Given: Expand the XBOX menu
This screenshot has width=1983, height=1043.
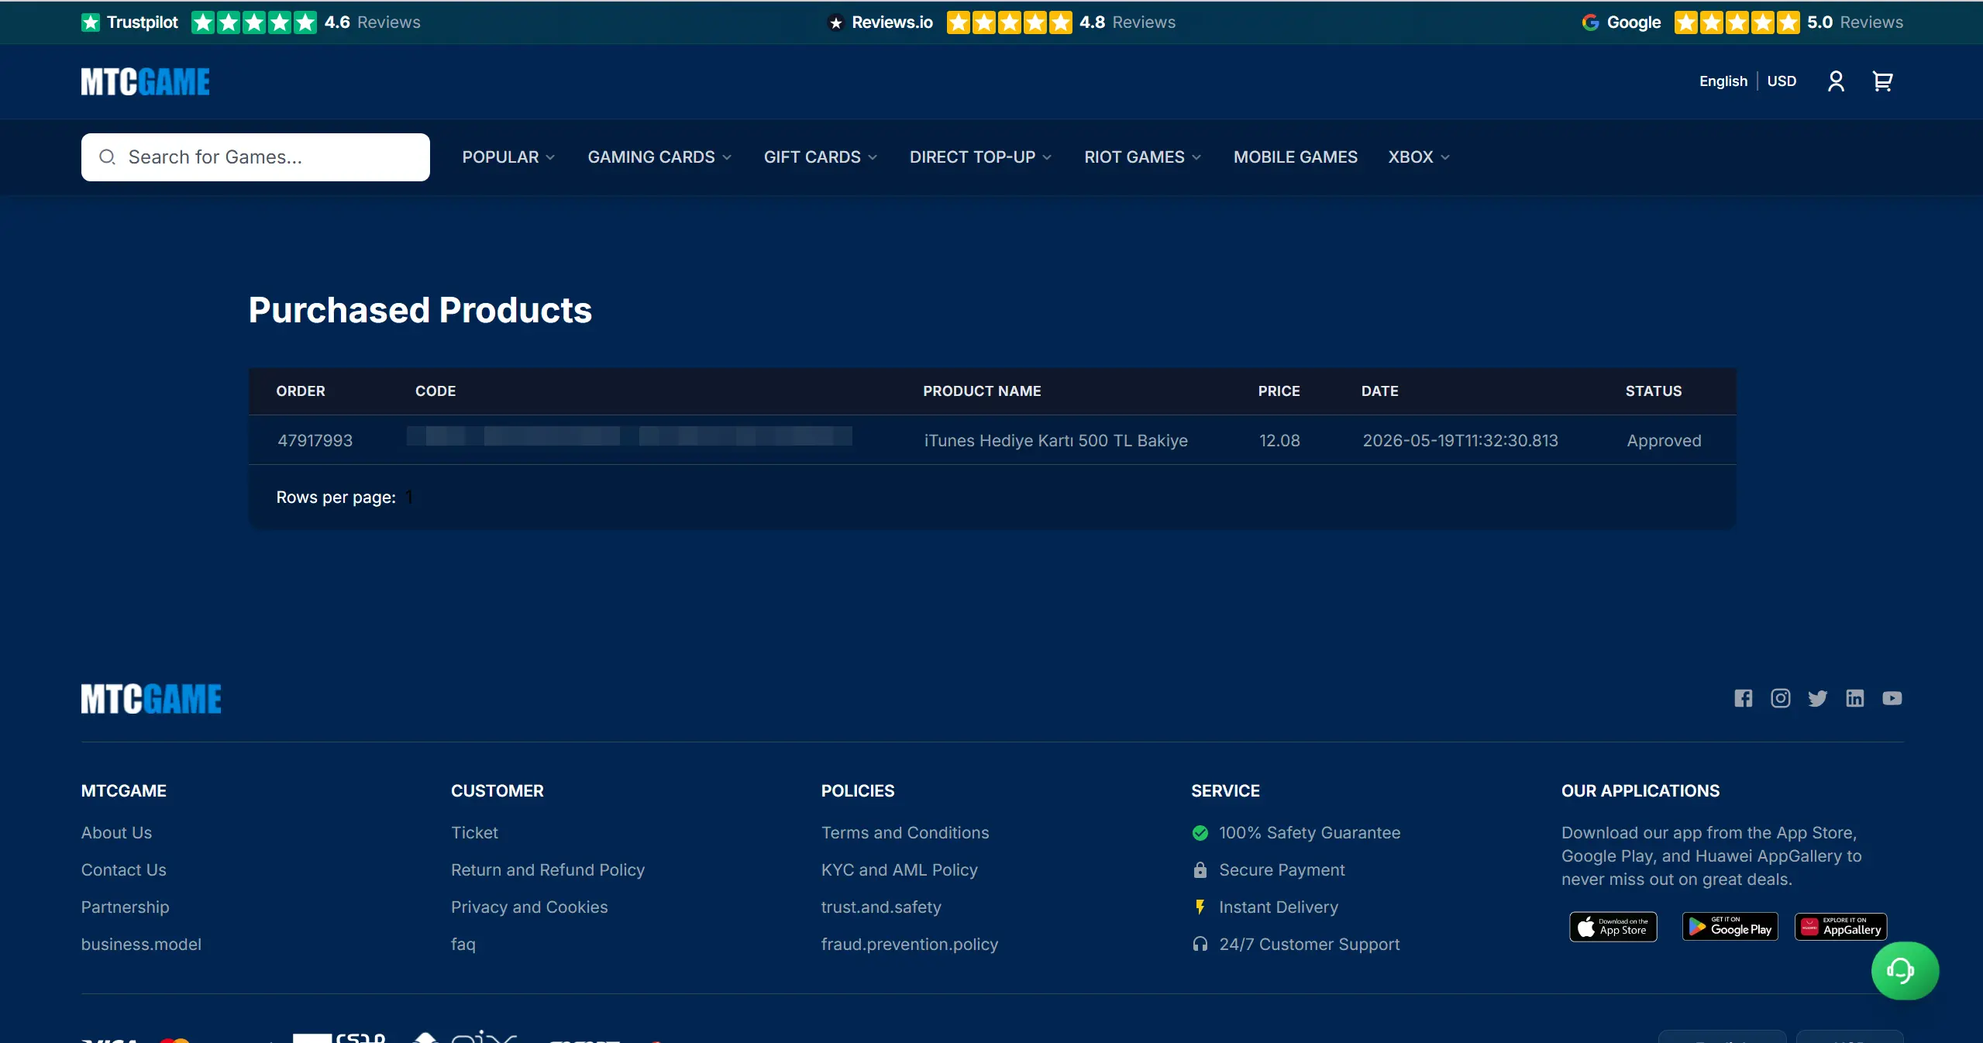Looking at the screenshot, I should [1419, 157].
